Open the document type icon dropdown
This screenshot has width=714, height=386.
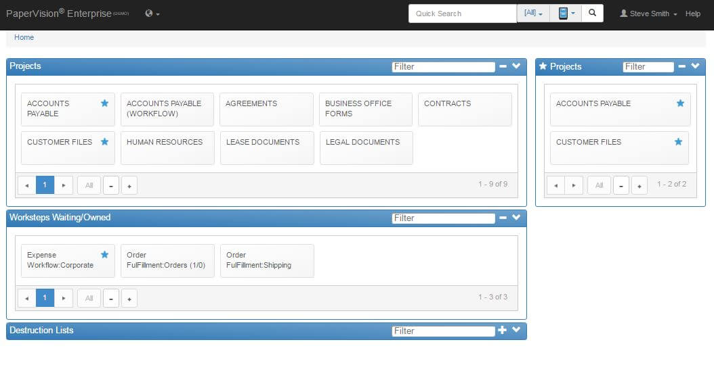pyautogui.click(x=566, y=14)
